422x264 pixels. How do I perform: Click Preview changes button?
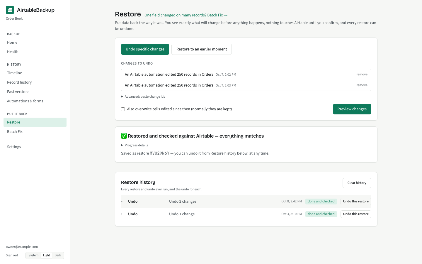pos(352,109)
